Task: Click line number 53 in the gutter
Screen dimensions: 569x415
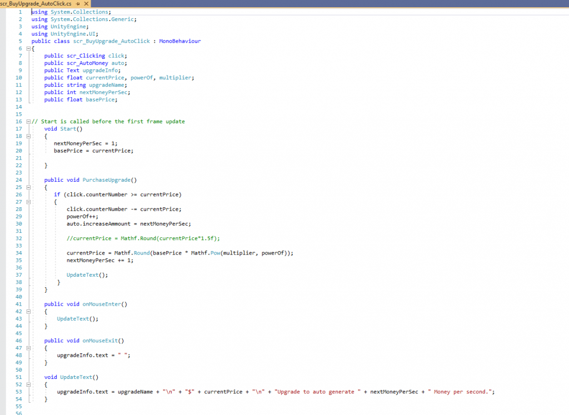Action: tap(19, 392)
